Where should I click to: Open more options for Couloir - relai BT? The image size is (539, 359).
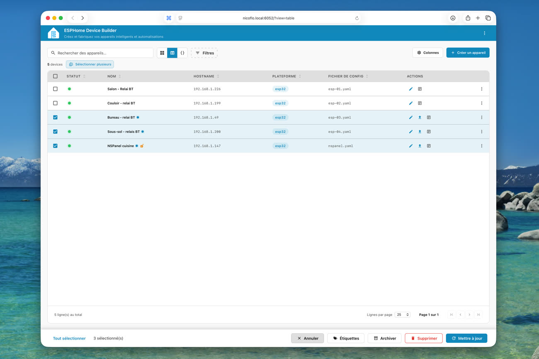click(x=481, y=103)
